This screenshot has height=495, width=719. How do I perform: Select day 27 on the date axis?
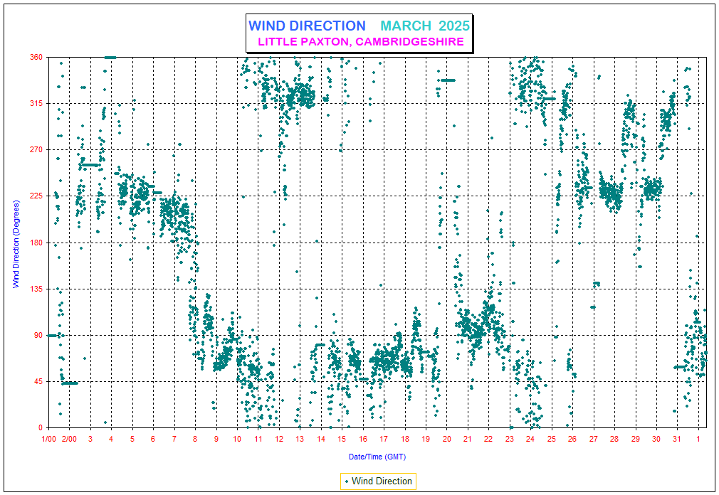tap(594, 439)
